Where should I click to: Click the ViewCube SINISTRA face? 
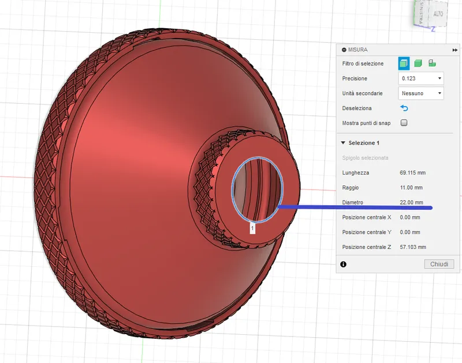point(422,13)
